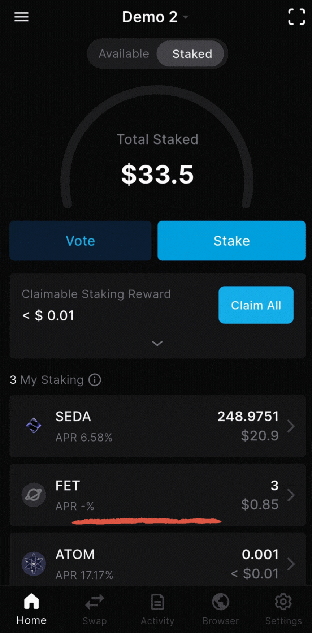Switch to the Available tab
Viewport: 312px width, 633px height.
124,53
